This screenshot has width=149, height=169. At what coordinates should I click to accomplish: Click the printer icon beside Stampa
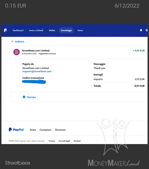pyautogui.click(x=24, y=97)
